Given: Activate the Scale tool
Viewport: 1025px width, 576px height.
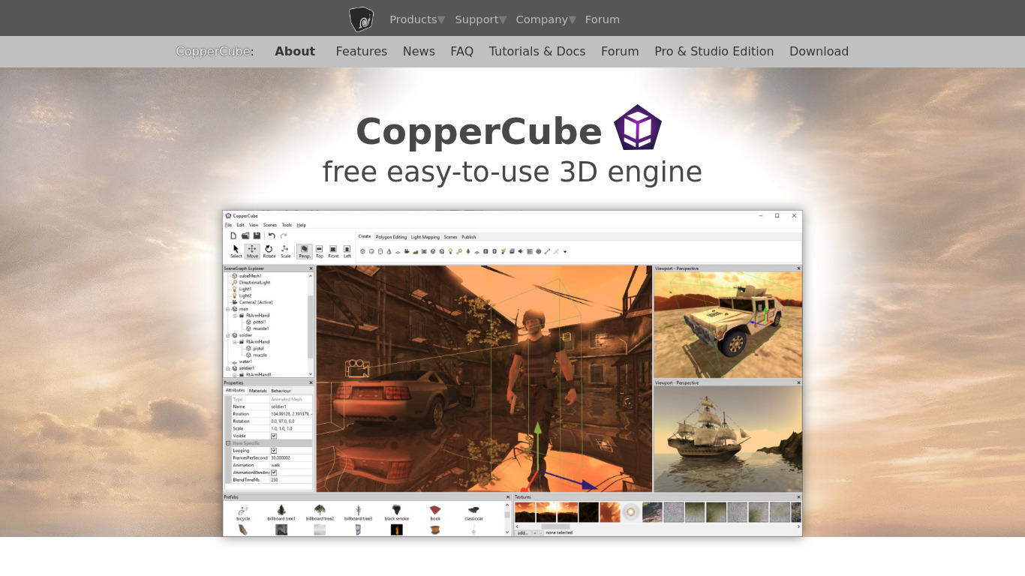Looking at the screenshot, I should tap(285, 251).
